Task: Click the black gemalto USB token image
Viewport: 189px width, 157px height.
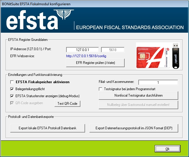Action: pyautogui.click(x=176, y=56)
